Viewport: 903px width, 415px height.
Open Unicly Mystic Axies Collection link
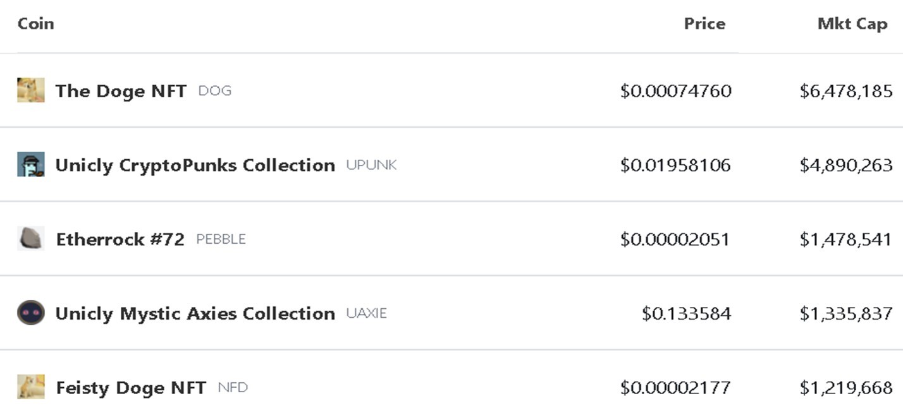point(195,313)
